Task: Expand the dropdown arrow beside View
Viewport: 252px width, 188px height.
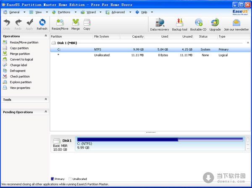Action: (x=47, y=12)
